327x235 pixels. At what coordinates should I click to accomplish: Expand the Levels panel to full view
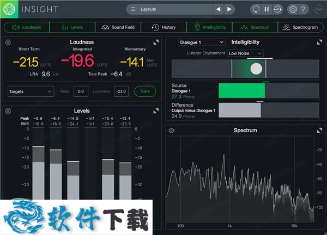[x=156, y=111]
